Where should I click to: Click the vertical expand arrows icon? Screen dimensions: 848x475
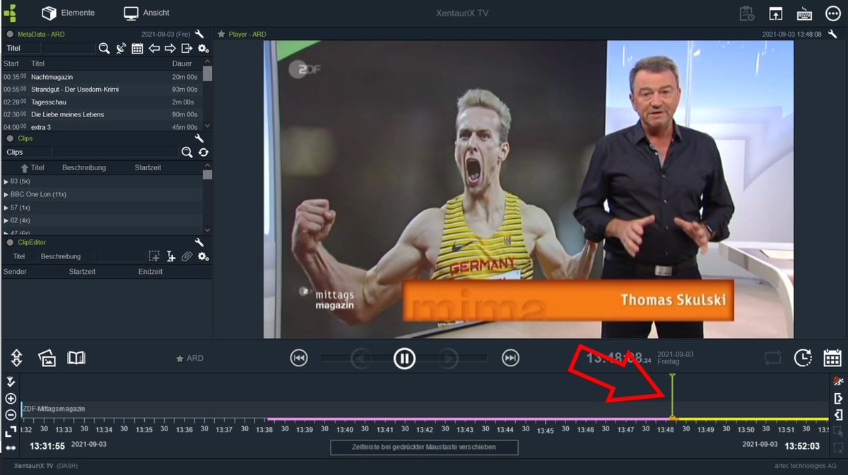tap(17, 358)
